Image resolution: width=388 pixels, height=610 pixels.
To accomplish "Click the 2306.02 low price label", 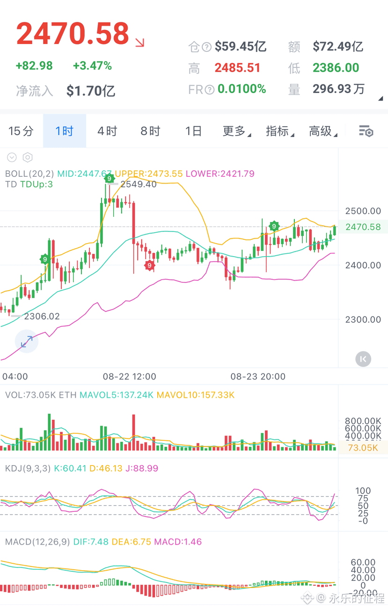I will (x=42, y=316).
